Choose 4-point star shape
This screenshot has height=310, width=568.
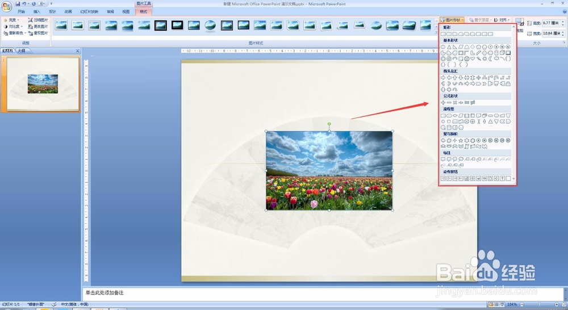coord(455,140)
